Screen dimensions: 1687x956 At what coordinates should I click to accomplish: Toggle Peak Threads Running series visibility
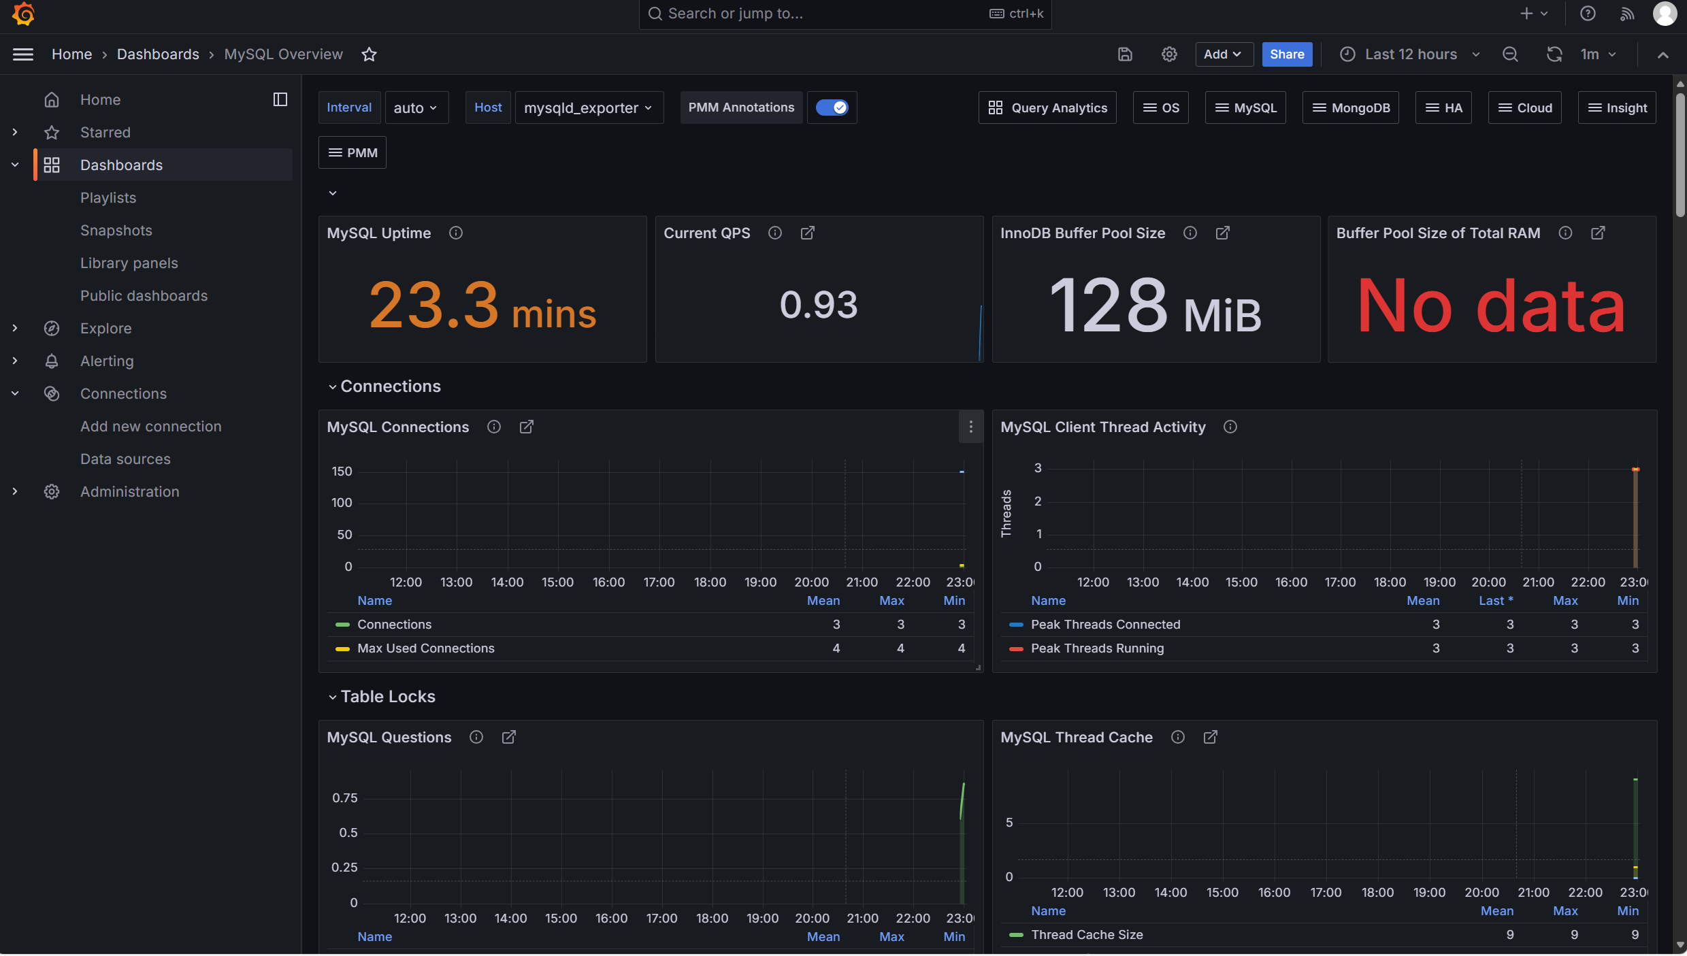[x=1097, y=648]
